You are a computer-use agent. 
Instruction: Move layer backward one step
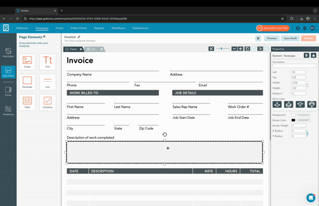tap(300, 104)
